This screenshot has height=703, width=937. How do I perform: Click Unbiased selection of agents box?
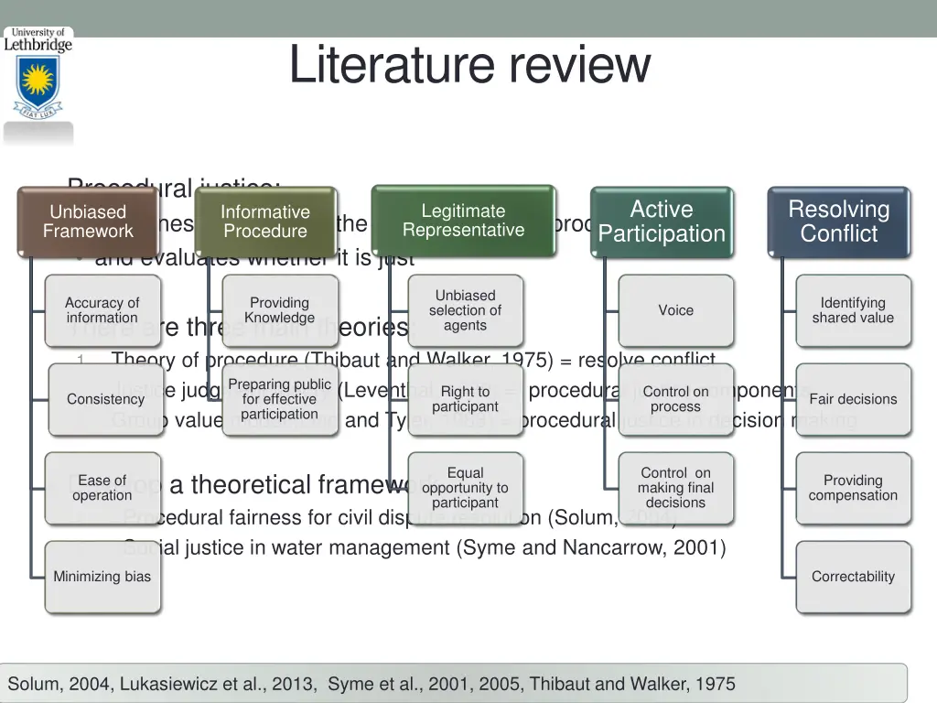click(x=465, y=310)
